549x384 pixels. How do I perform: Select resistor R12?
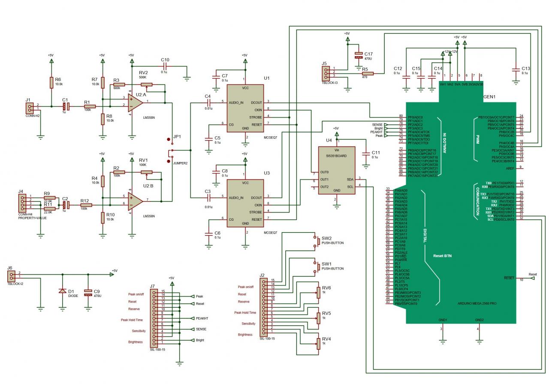85,205
